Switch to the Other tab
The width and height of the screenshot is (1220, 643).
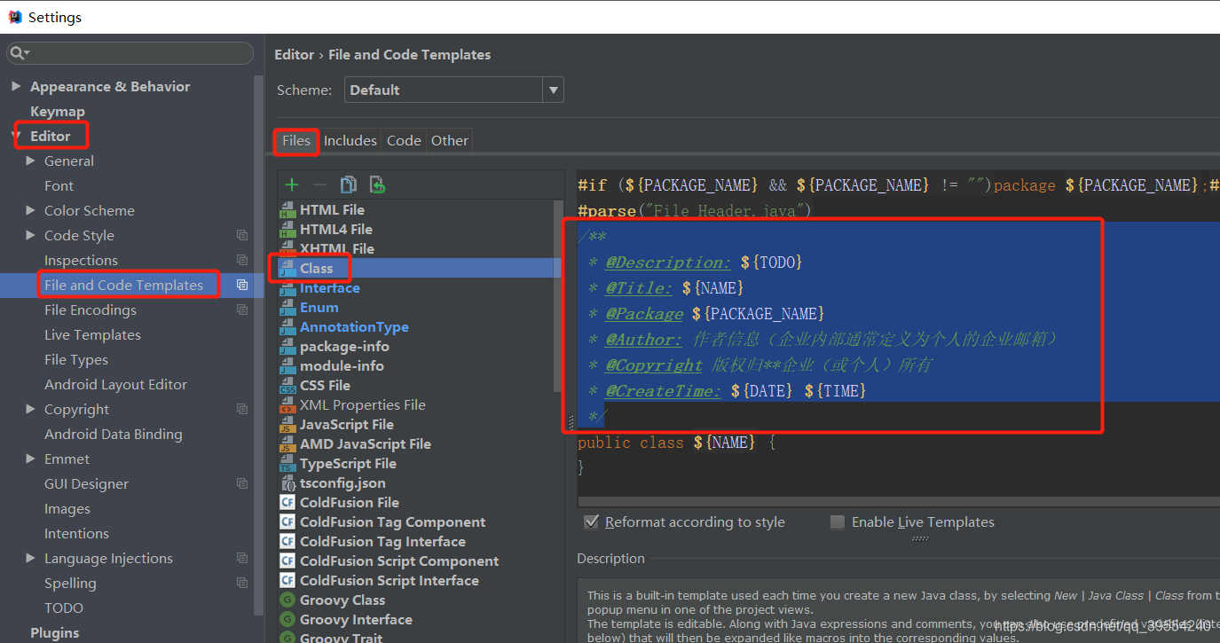click(450, 140)
